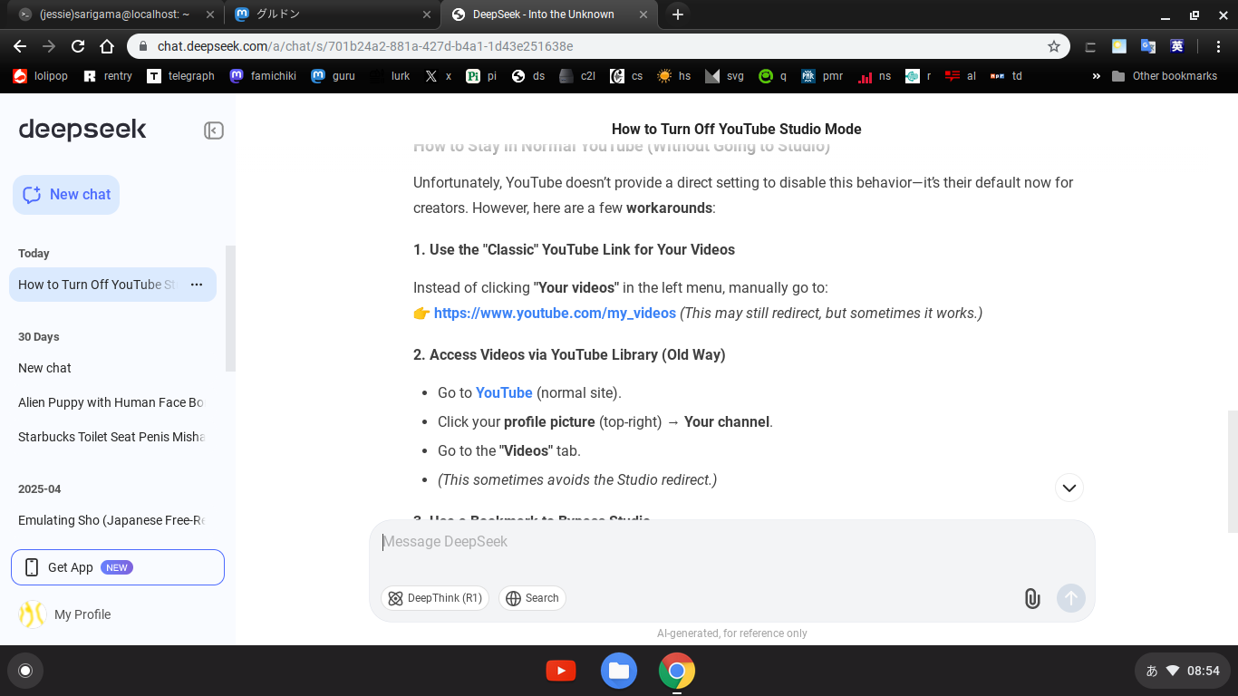Open the c2l bookmark
The height and width of the screenshot is (696, 1238).
[578, 76]
